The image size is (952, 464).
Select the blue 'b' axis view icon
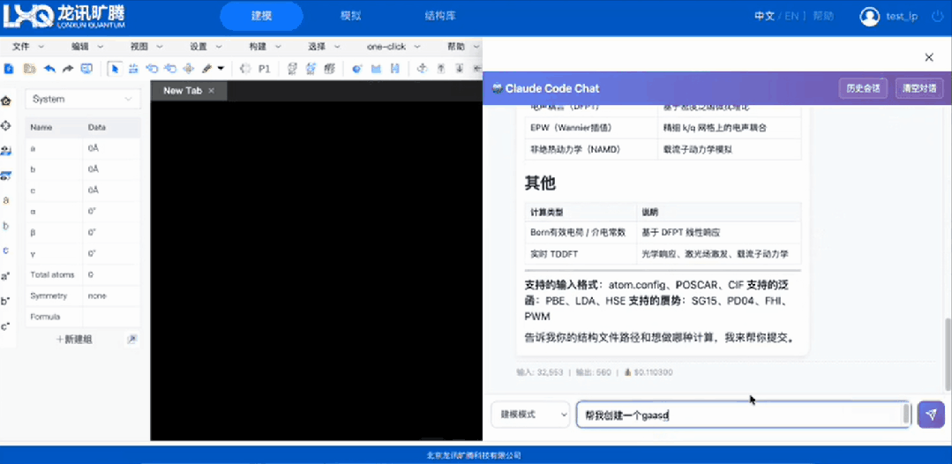tap(6, 225)
